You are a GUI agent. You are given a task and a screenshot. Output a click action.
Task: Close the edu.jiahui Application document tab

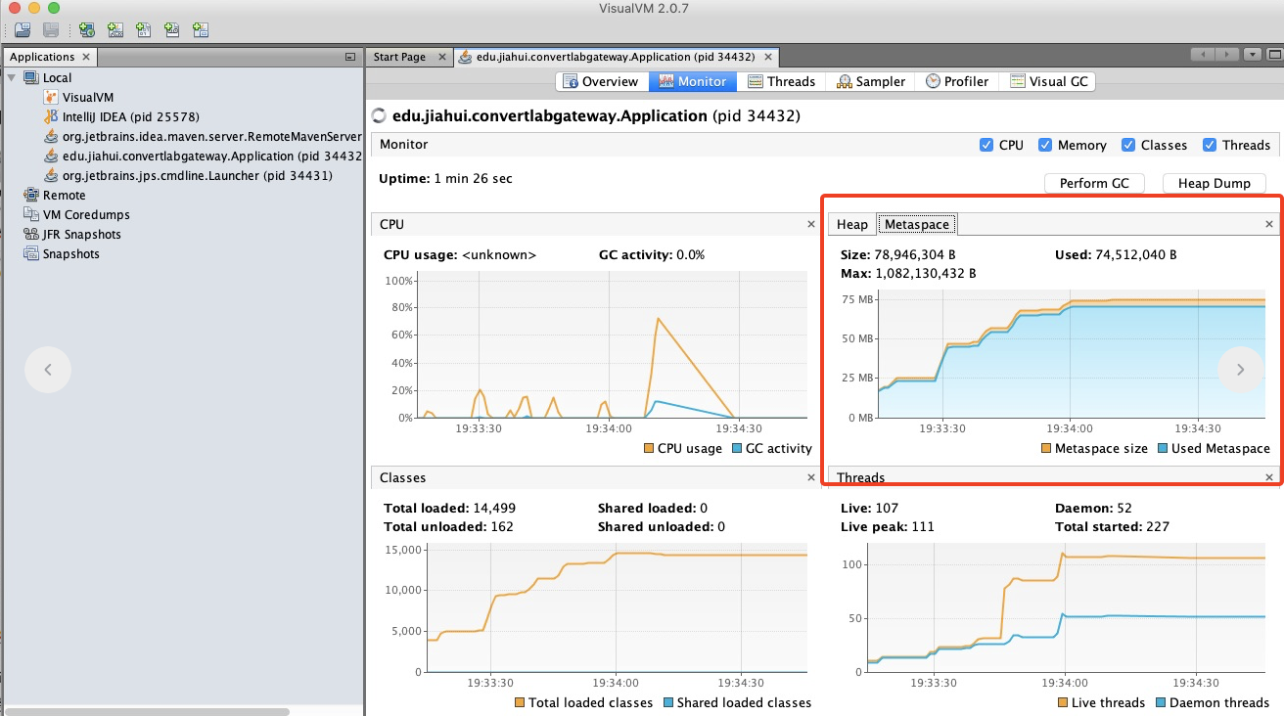[x=770, y=57]
